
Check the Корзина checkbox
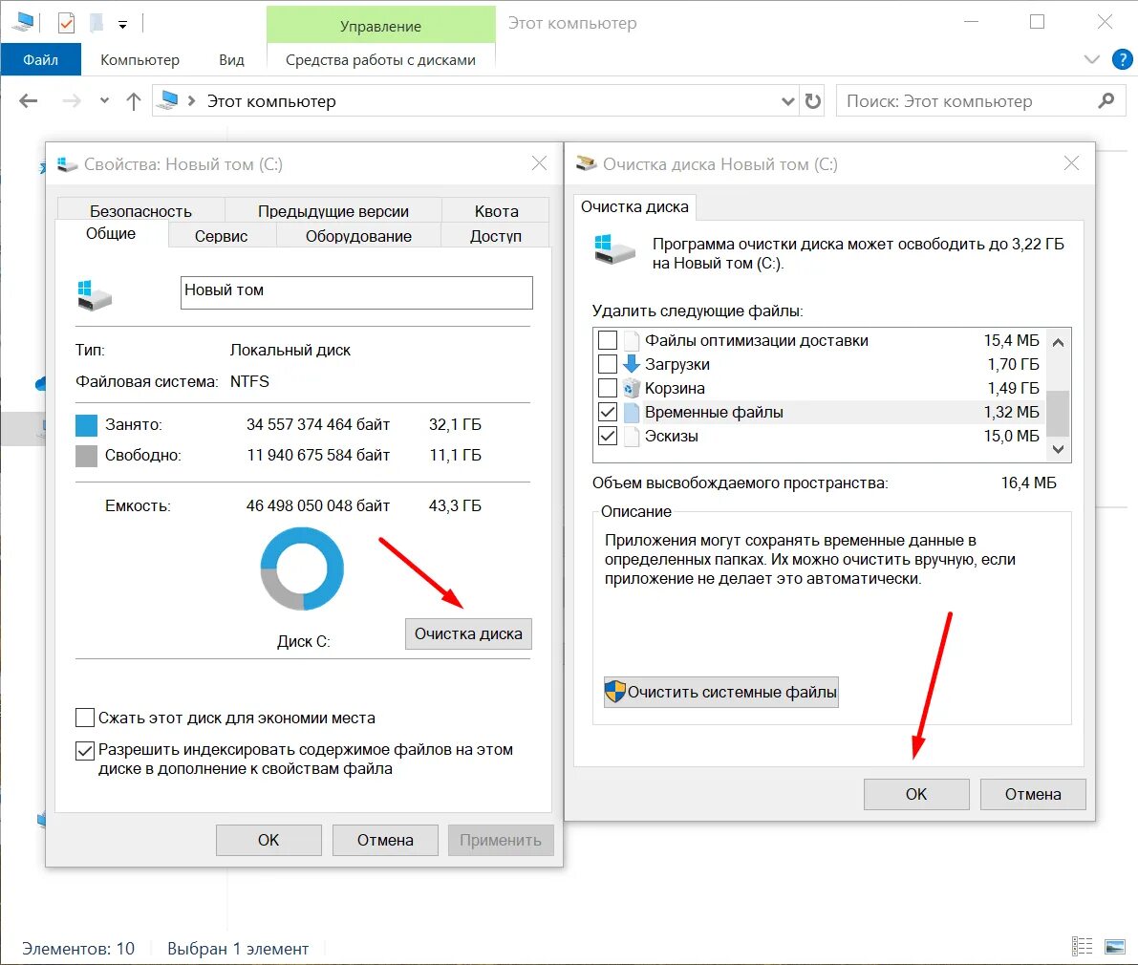tap(608, 388)
